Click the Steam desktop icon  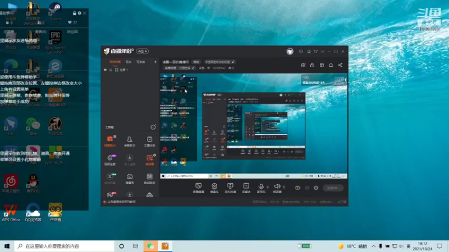(55, 11)
